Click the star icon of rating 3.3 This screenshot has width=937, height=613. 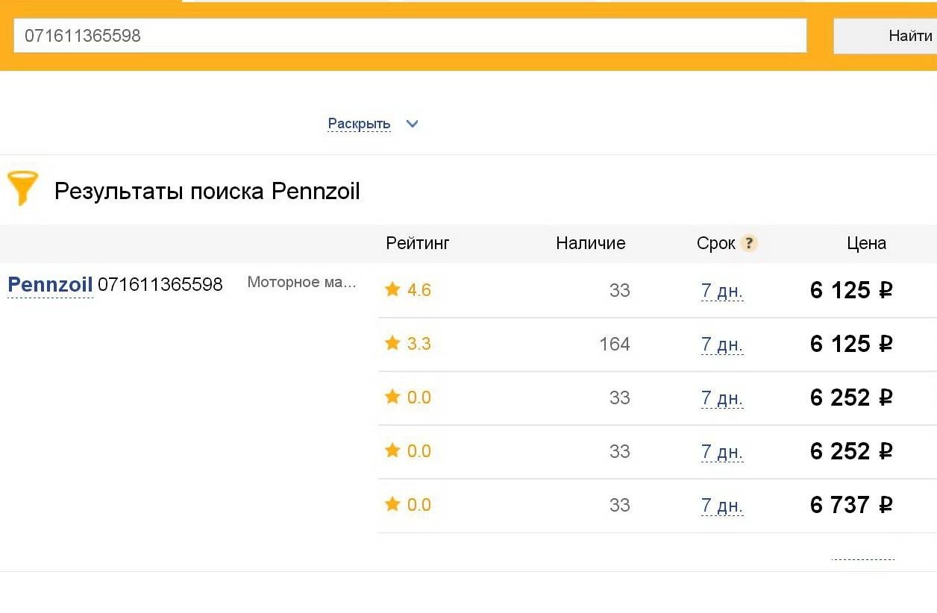point(392,343)
